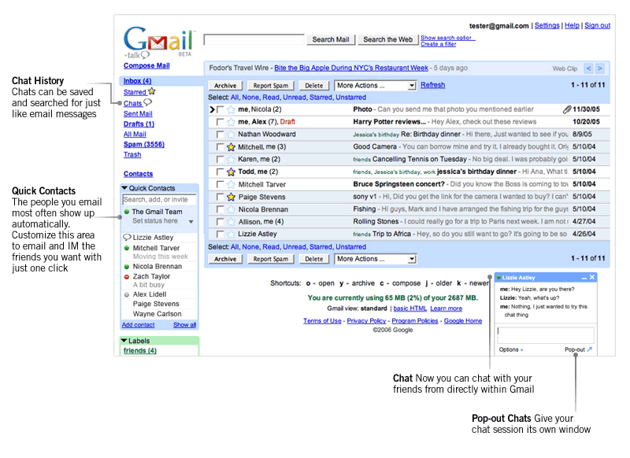Star the Nathan Woodward email
The width and height of the screenshot is (630, 458).
tap(231, 135)
